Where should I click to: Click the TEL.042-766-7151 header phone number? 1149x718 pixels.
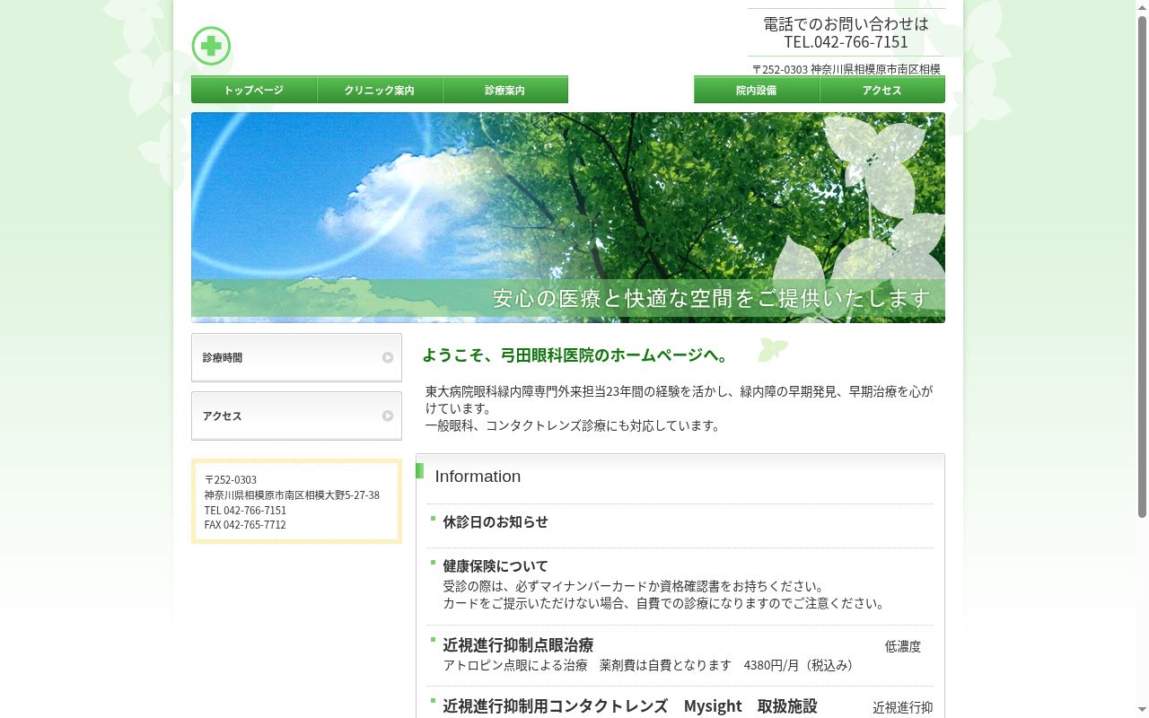pyautogui.click(x=846, y=41)
